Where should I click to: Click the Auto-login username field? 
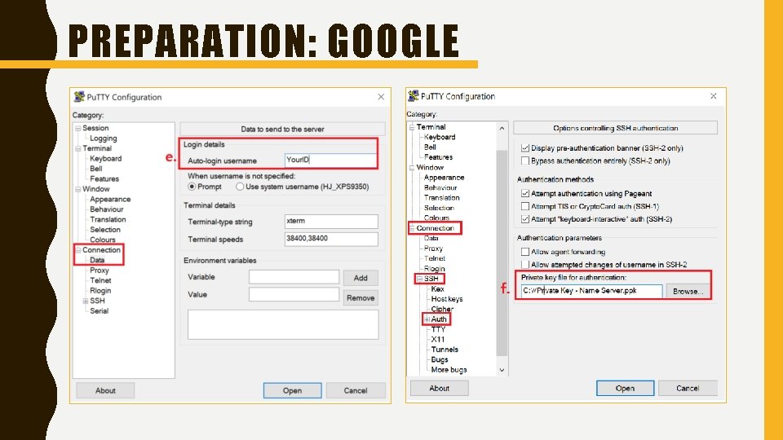coord(330,161)
